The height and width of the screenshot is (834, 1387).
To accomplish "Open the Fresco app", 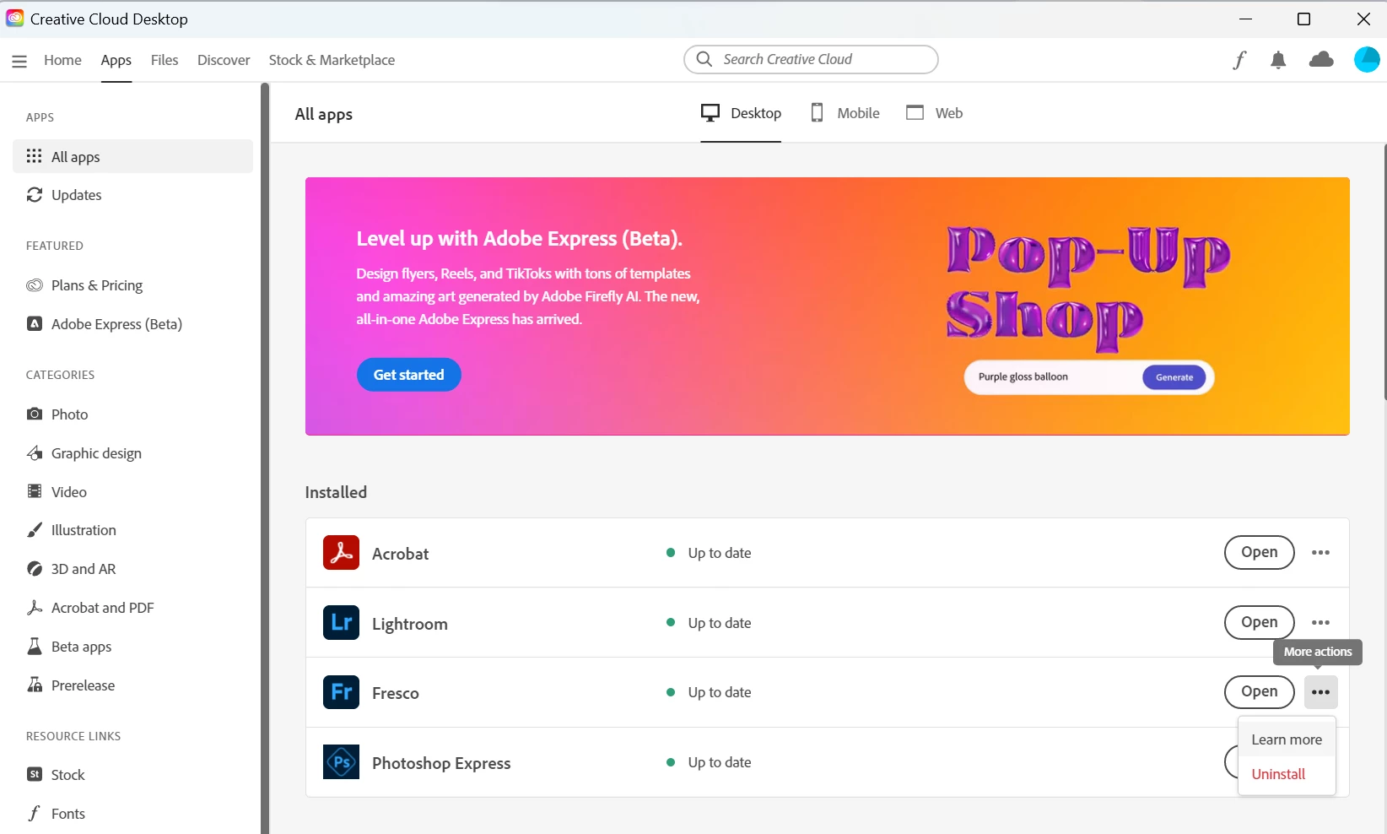I will click(x=1259, y=692).
